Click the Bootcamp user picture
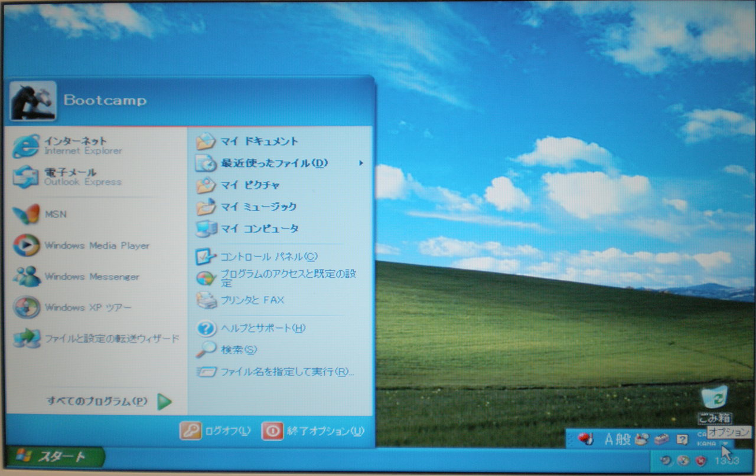756x476 pixels. tap(33, 101)
